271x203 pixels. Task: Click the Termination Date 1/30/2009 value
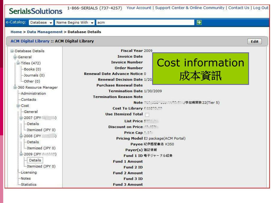pos(153,91)
